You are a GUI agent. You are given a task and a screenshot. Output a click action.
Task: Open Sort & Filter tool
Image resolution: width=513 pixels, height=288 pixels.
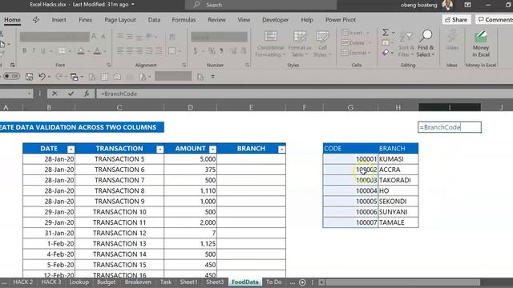406,44
